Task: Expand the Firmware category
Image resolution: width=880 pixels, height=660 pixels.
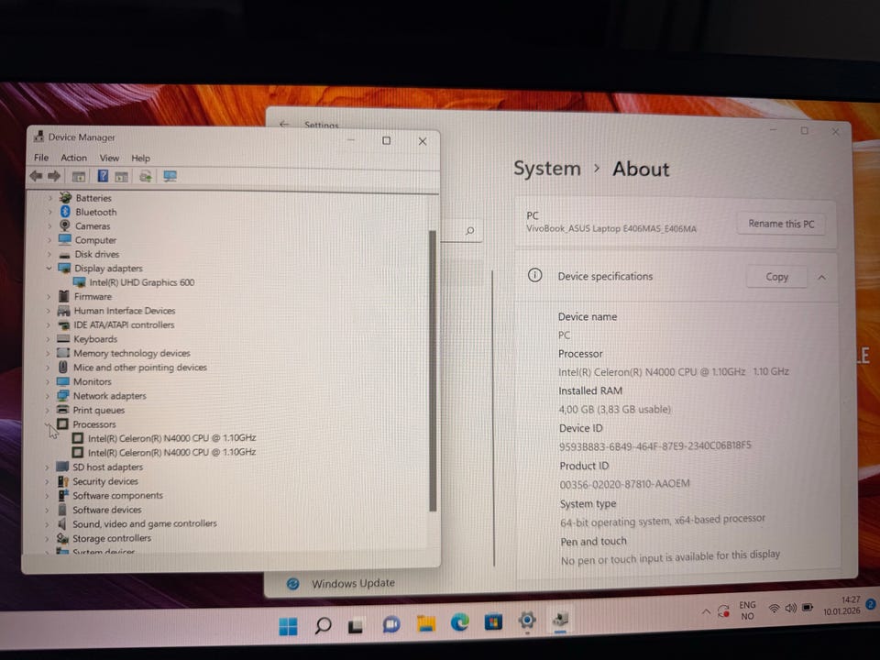Action: tap(49, 296)
